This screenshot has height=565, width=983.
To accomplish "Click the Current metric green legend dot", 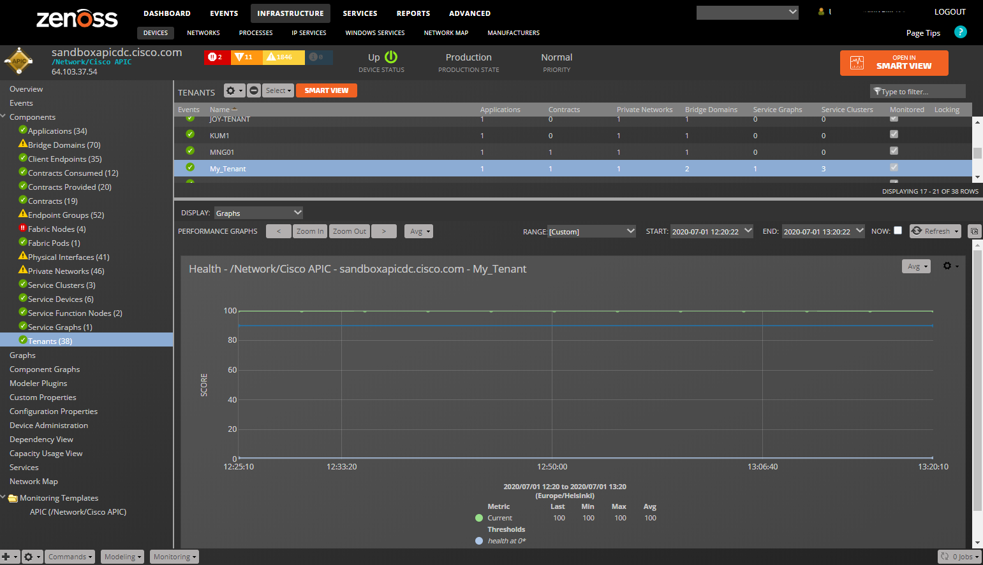I will coord(479,518).
